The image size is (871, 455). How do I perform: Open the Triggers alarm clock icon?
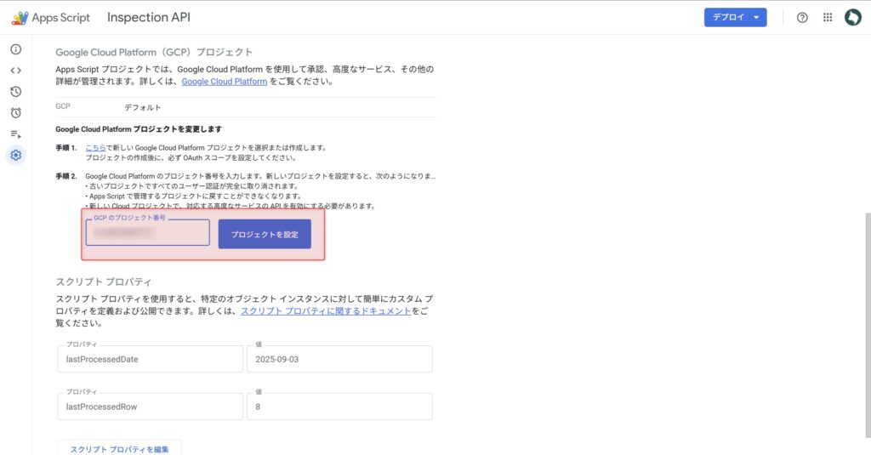15,112
